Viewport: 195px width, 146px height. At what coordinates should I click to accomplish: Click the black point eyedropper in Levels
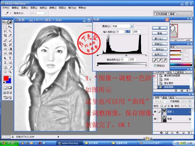(x=155, y=60)
